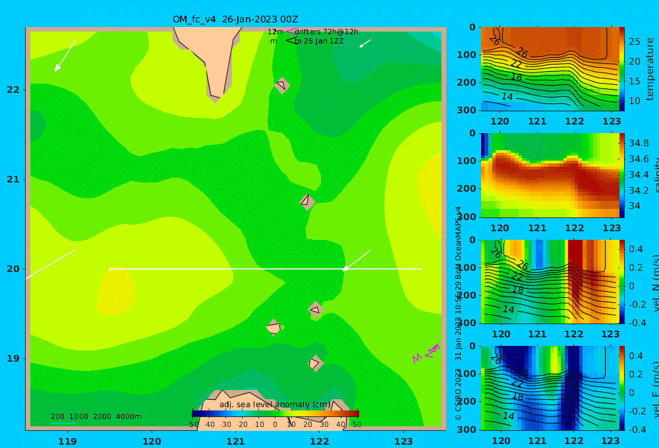Viewport: 659px width, 448px height.
Task: Click the sea level anomaly colorbar
Action: point(275,414)
